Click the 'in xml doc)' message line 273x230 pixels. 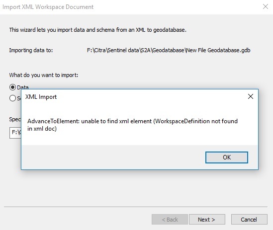tap(42, 129)
